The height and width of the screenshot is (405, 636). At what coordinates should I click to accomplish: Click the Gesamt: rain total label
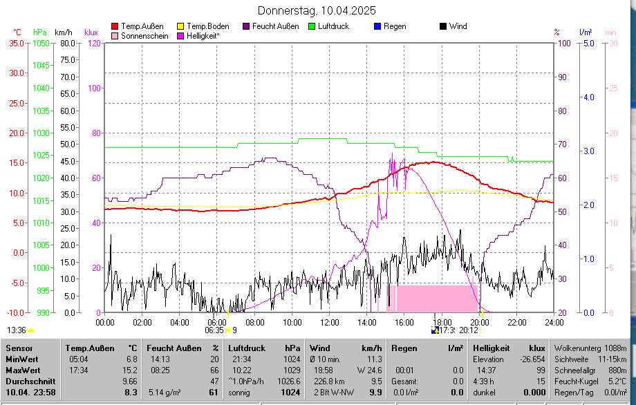[405, 382]
